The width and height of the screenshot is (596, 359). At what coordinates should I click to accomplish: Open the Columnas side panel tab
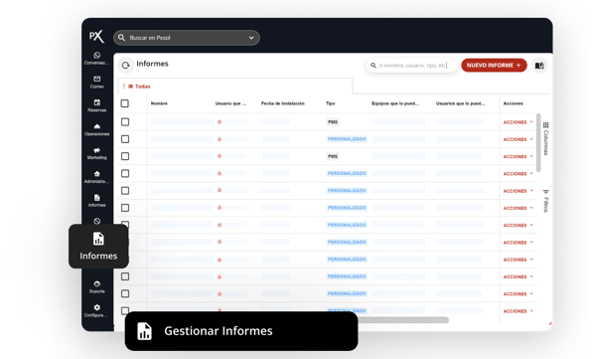tap(545, 138)
